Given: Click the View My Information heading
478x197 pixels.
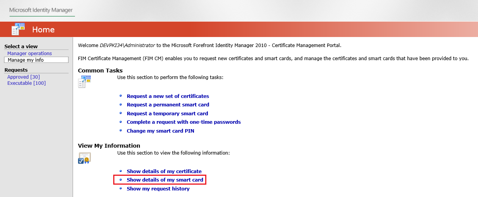Looking at the screenshot, I should 109,146.
